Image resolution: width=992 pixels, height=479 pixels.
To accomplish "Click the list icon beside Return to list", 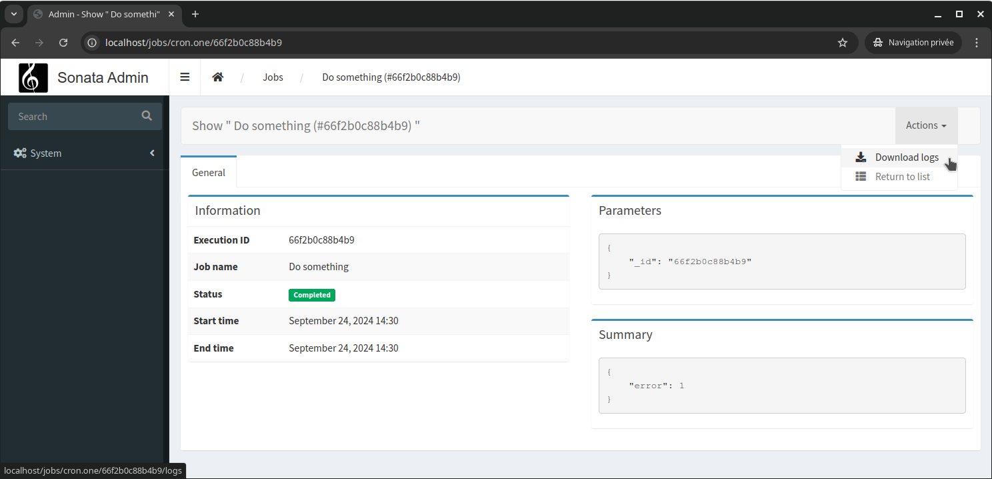I will coord(861,177).
